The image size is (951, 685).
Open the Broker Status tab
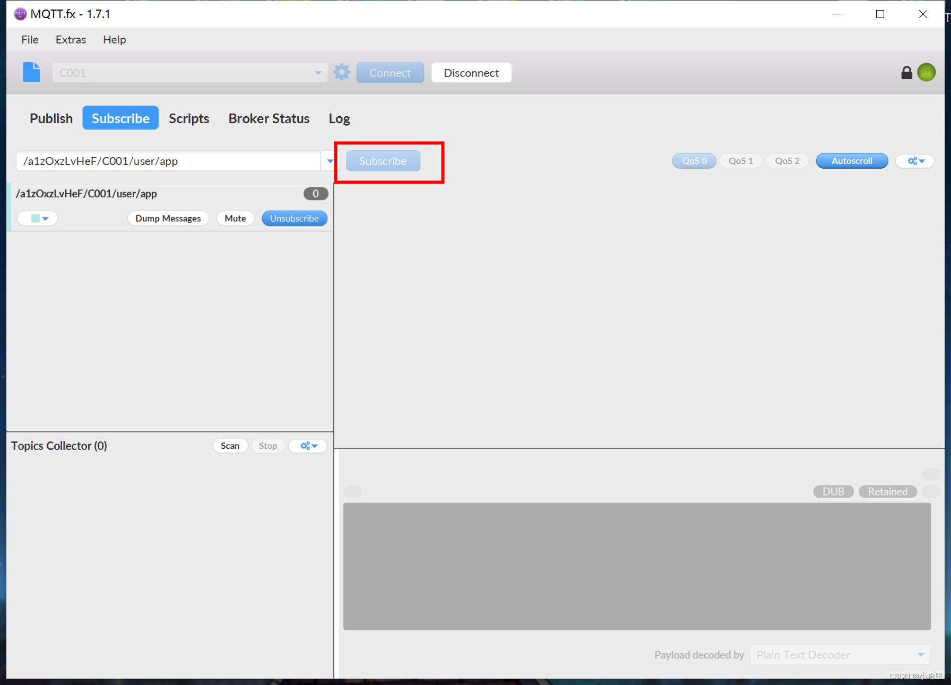(x=269, y=118)
